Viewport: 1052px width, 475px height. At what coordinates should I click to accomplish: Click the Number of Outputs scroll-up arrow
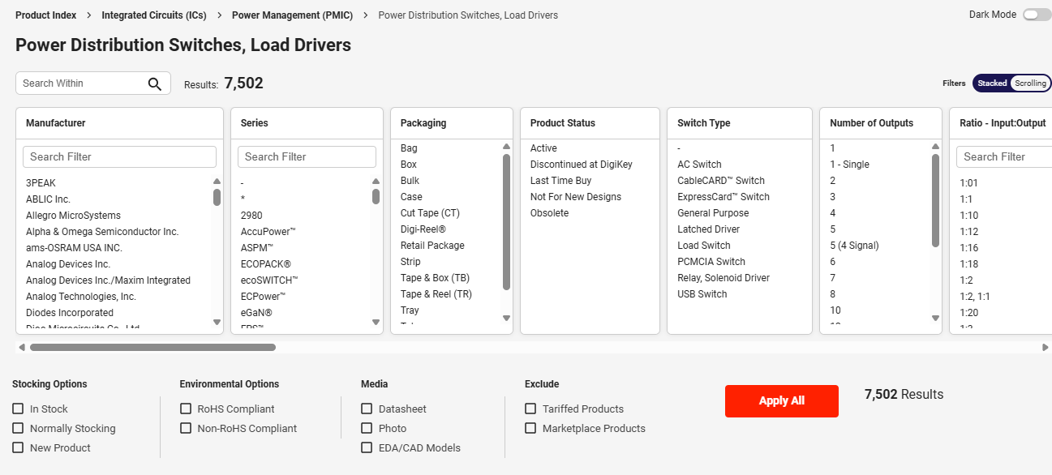click(x=935, y=147)
